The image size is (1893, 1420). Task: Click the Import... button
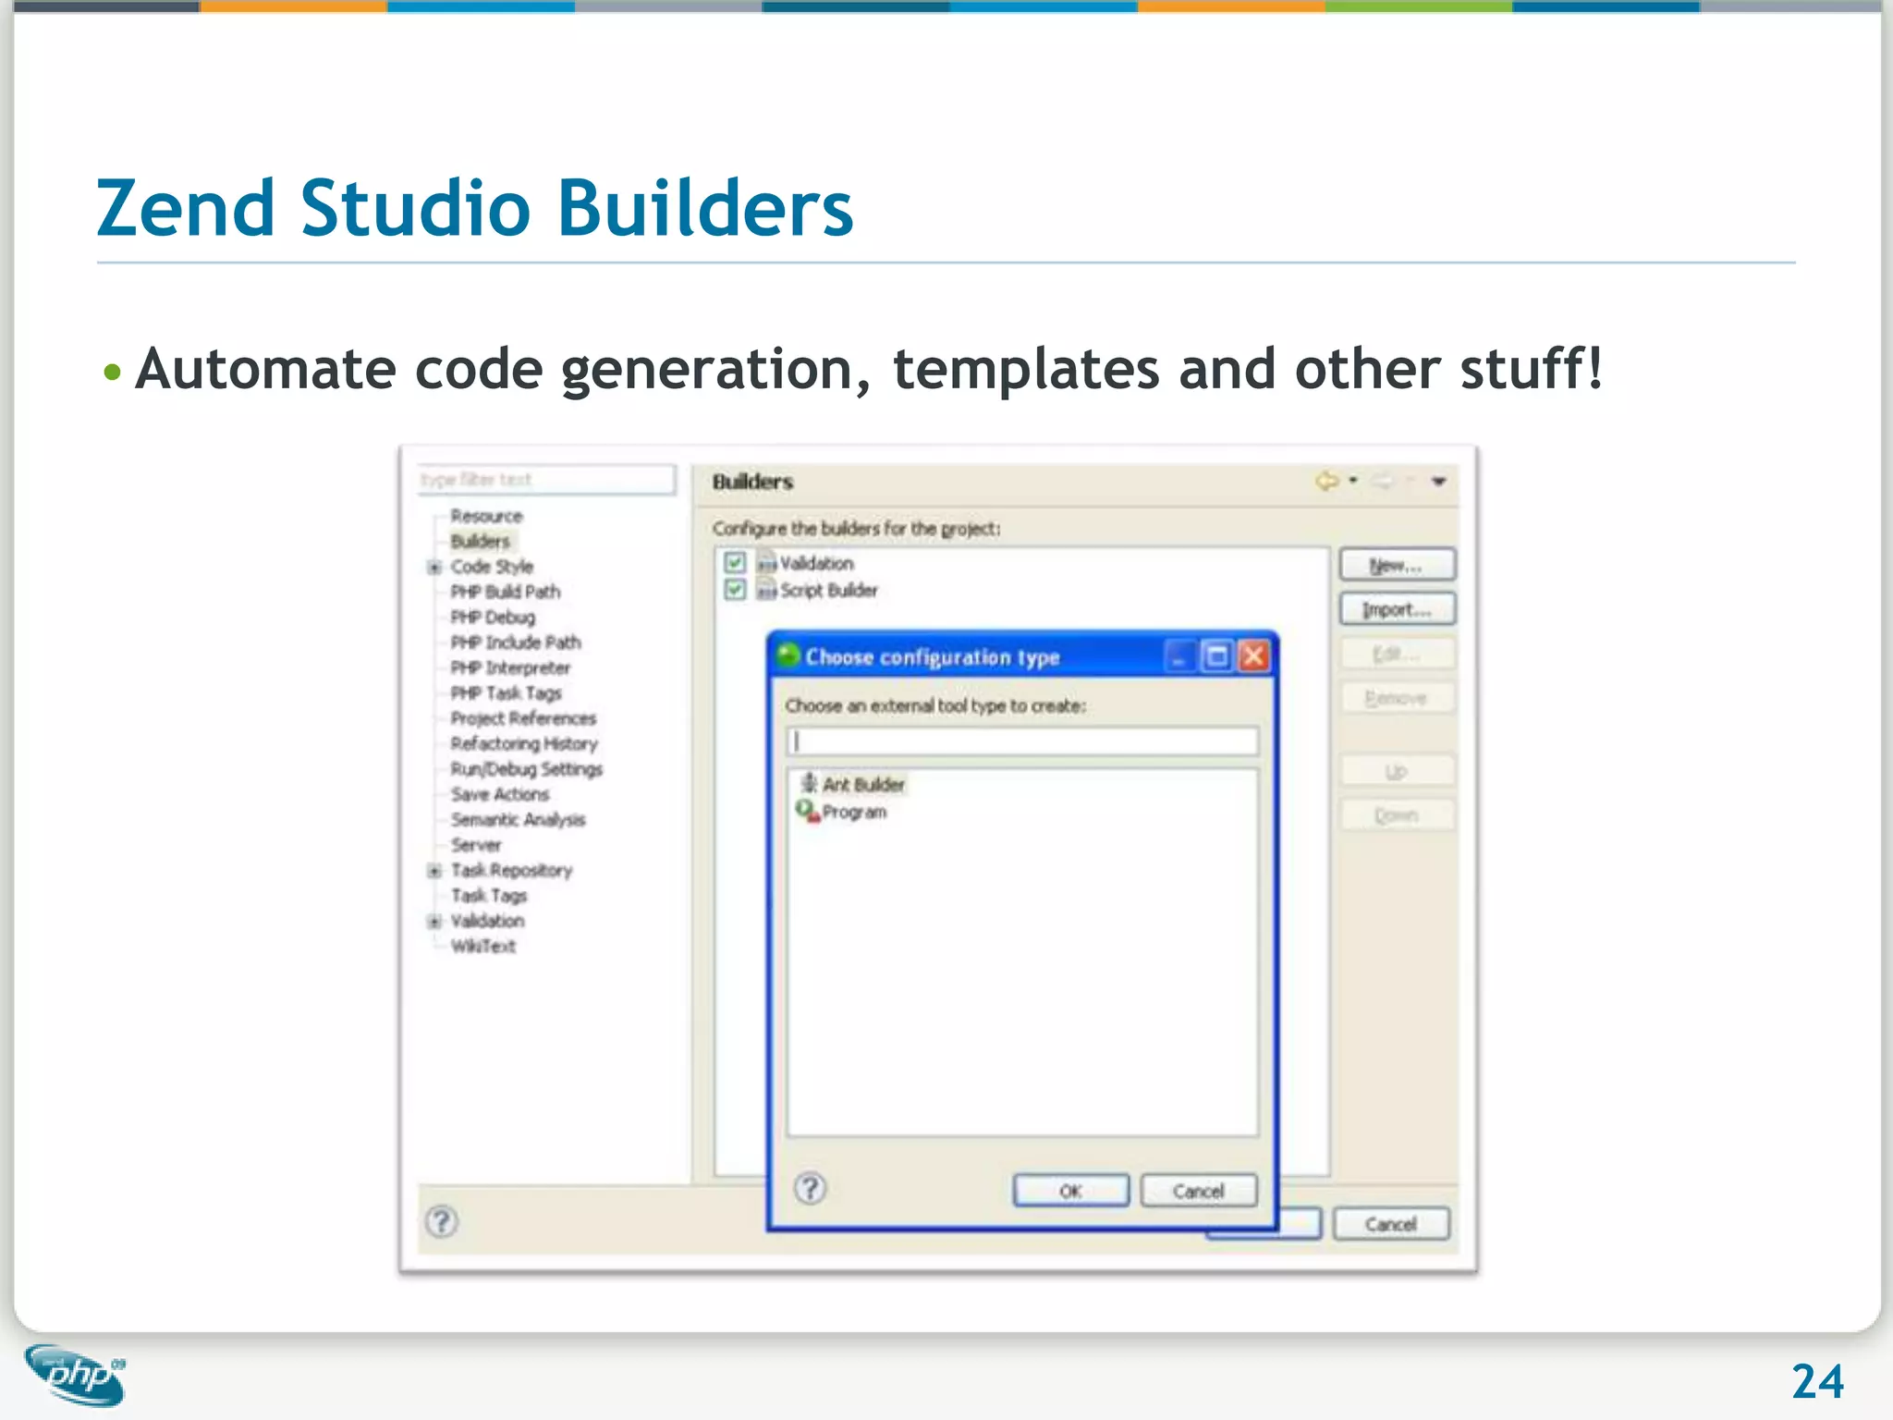(1397, 609)
